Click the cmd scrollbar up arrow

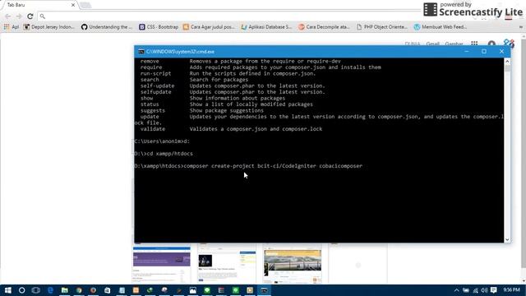(x=507, y=62)
